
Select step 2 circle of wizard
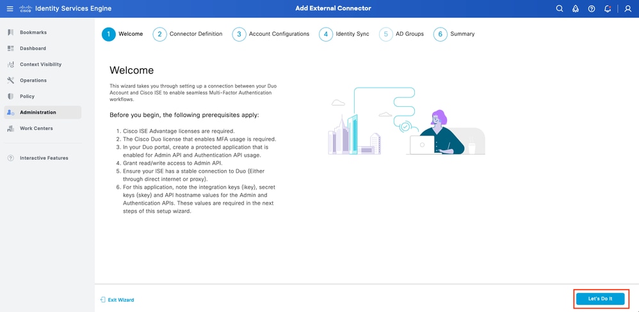click(160, 34)
